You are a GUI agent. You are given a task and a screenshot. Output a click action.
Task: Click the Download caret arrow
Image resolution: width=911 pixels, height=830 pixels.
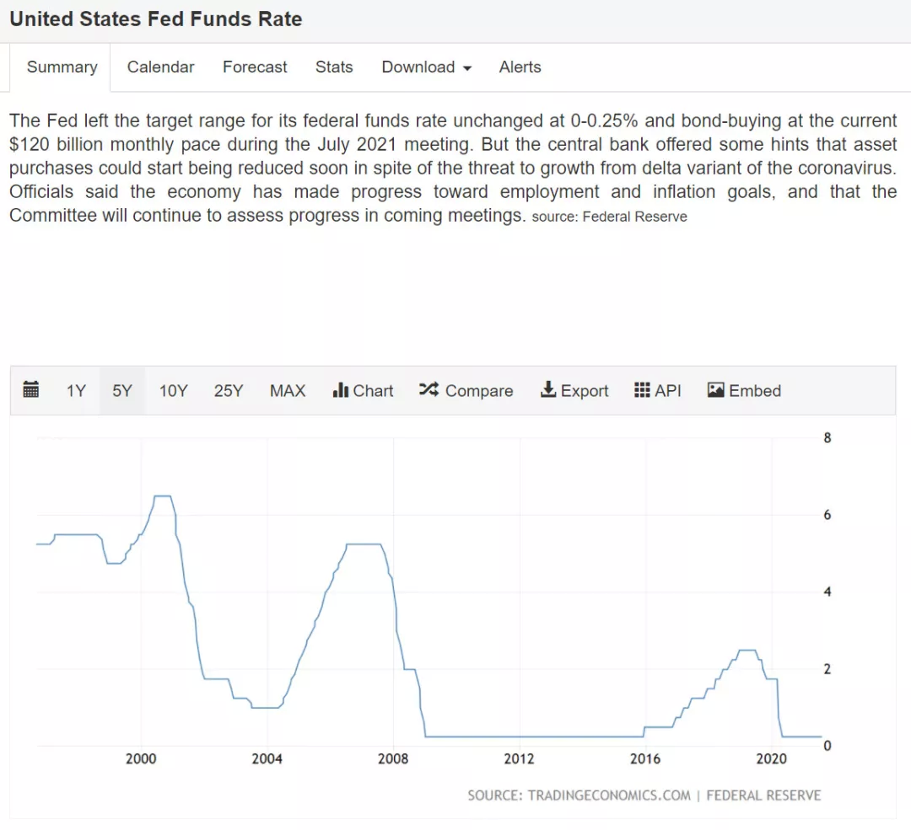pos(467,68)
